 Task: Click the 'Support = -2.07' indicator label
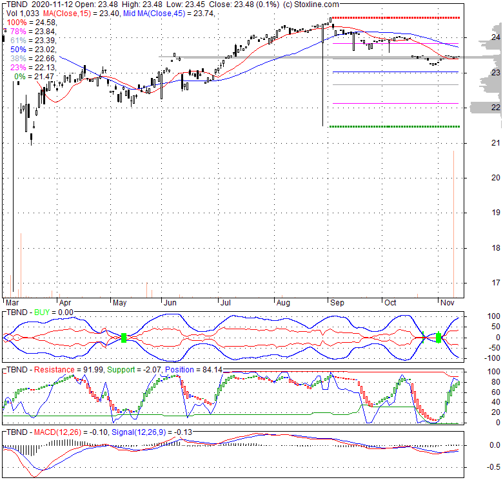tap(134, 370)
